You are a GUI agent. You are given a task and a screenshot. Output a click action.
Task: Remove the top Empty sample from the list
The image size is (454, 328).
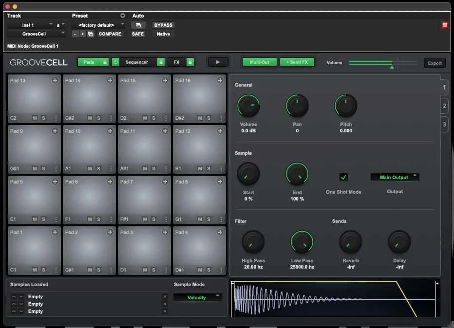coord(166,296)
